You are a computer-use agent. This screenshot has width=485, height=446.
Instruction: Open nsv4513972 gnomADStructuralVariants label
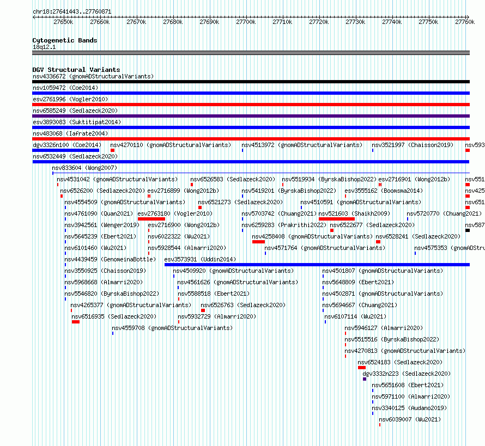click(302, 145)
